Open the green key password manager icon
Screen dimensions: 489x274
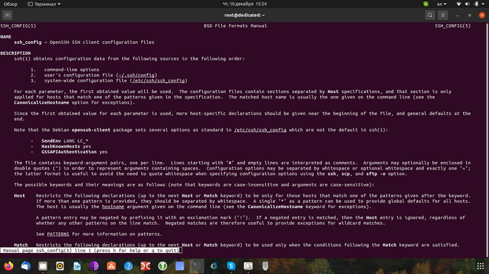coord(162,266)
